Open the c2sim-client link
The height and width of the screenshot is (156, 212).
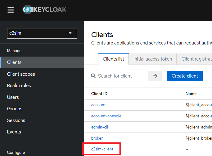(102, 149)
